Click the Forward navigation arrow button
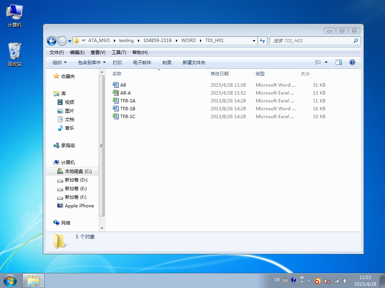The height and width of the screenshot is (288, 385). [62, 41]
